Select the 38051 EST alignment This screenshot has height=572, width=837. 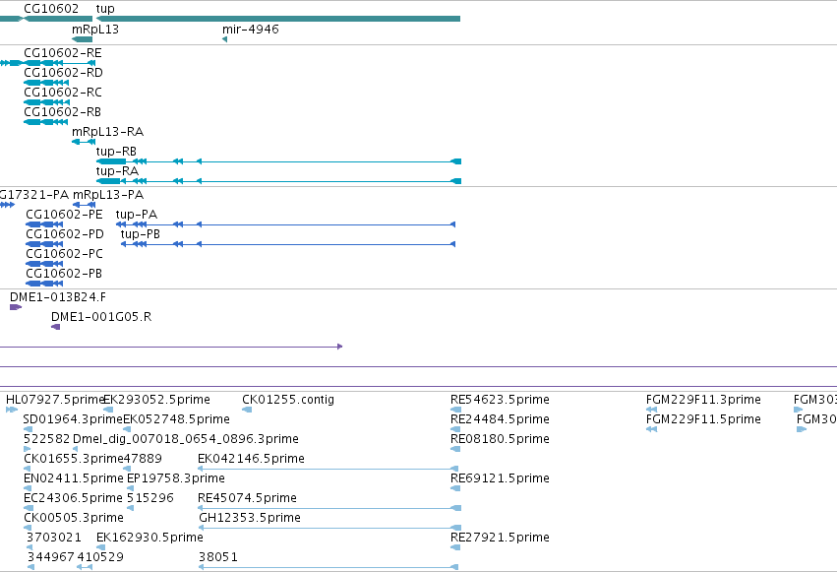coord(329,567)
